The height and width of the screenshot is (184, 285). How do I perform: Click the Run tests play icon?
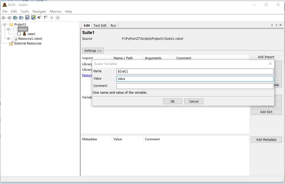52,18
